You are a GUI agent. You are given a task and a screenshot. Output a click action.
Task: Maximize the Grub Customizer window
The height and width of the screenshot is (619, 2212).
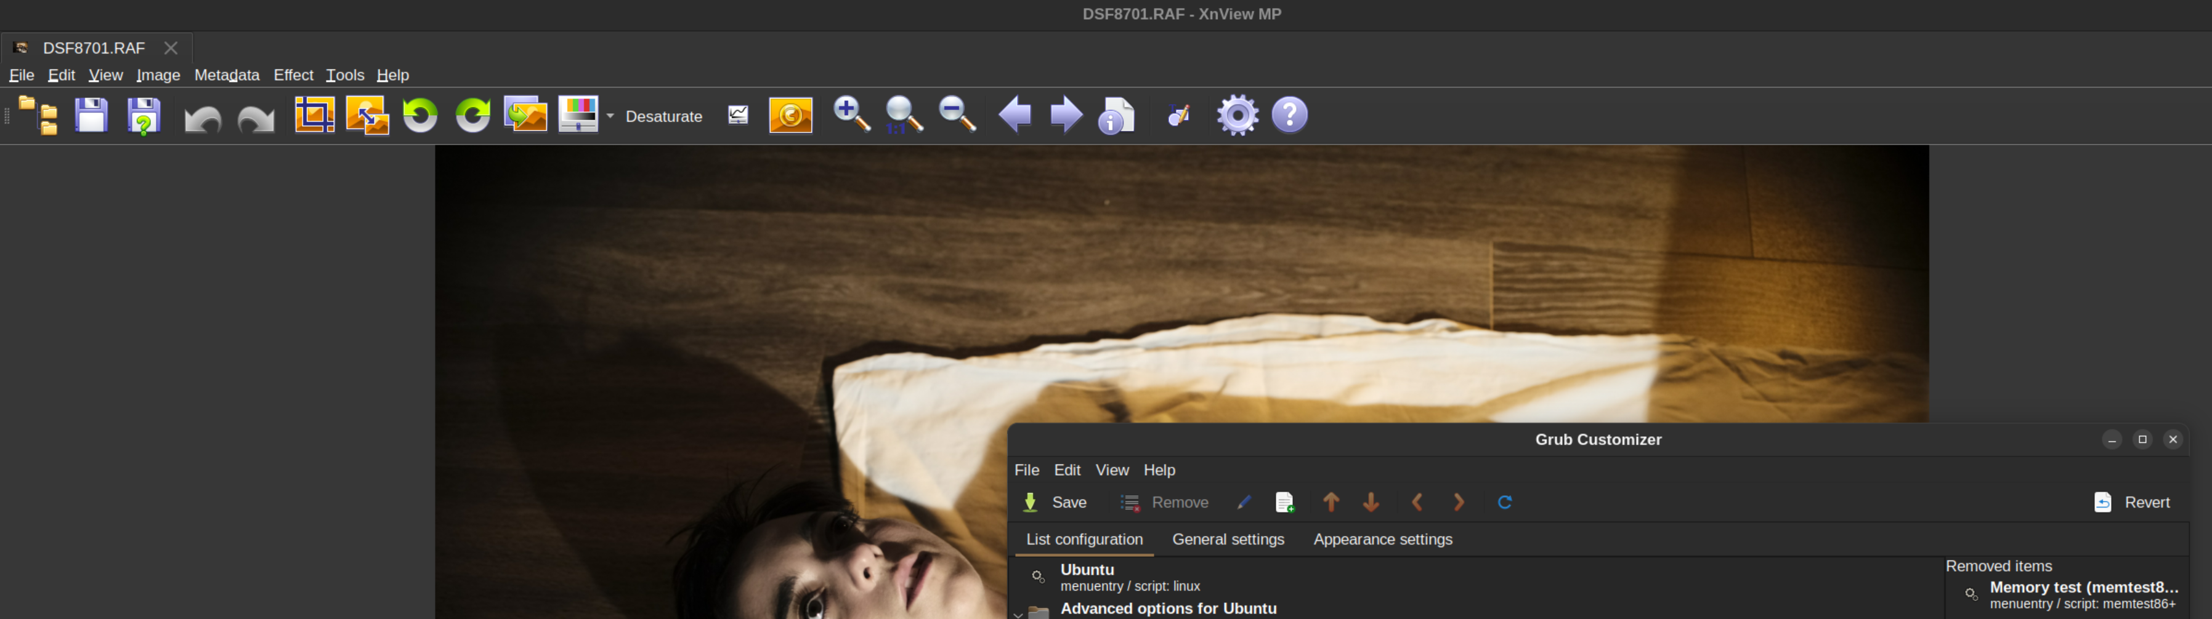2142,440
